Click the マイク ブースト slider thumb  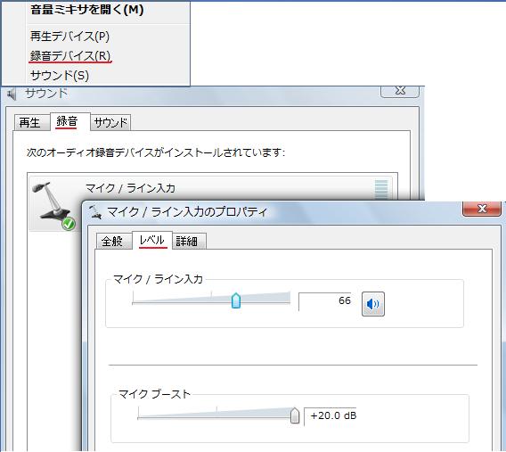pos(295,415)
